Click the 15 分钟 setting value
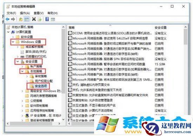Screen dimensions: 193x136 160,64
